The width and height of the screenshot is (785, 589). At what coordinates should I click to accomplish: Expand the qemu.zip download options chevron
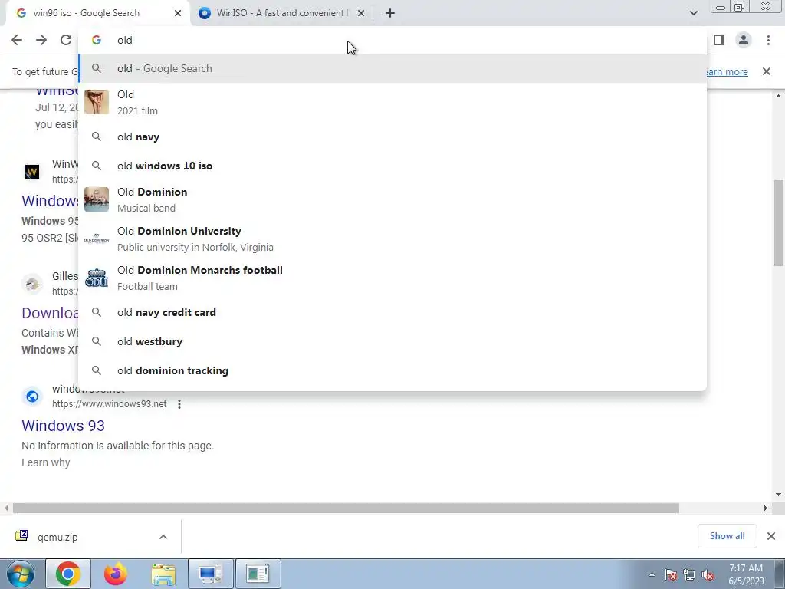(163, 537)
